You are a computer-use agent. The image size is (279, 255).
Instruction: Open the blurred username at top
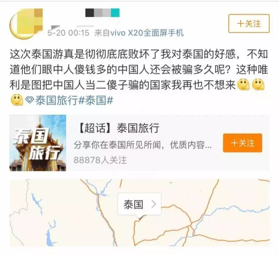(102, 13)
